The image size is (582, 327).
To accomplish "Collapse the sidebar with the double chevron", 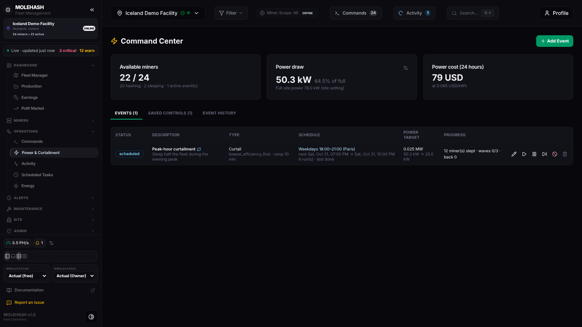I will 92,10.
